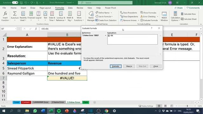
Task: Switch to the Home tab
Action: 13,8
